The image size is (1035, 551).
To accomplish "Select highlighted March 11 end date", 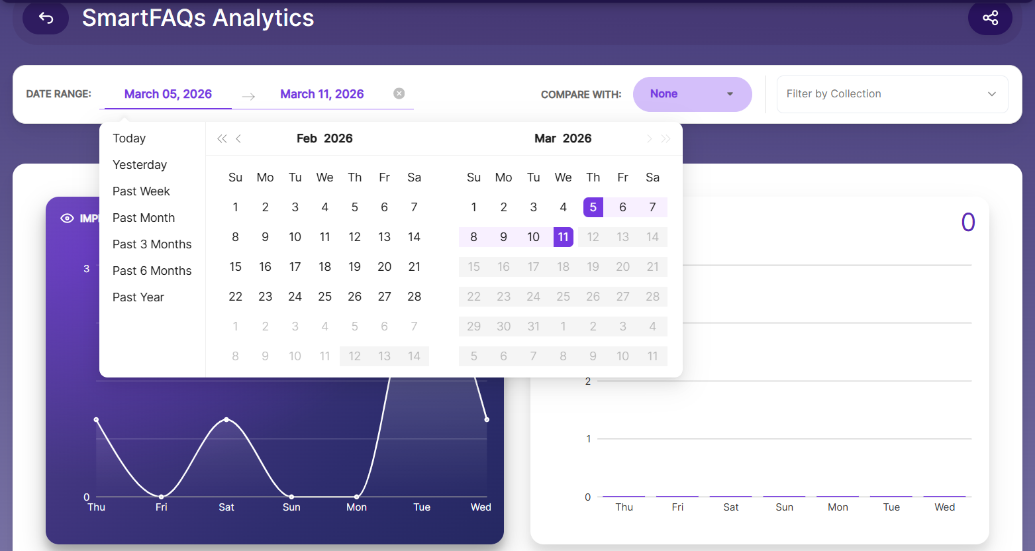I will tap(563, 237).
